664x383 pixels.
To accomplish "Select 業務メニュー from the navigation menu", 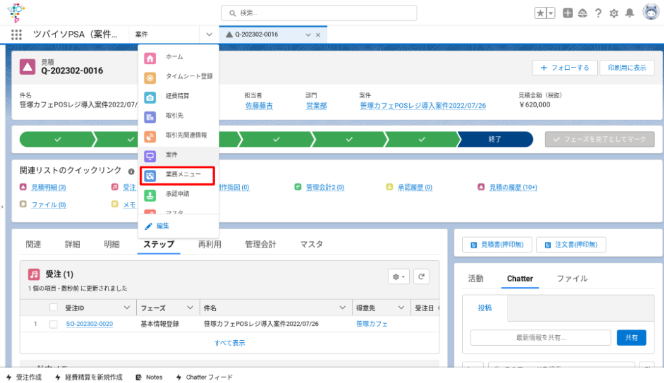I will (183, 174).
